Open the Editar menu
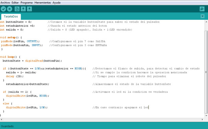This screenshot has width=208, height=129. pos(15,2)
